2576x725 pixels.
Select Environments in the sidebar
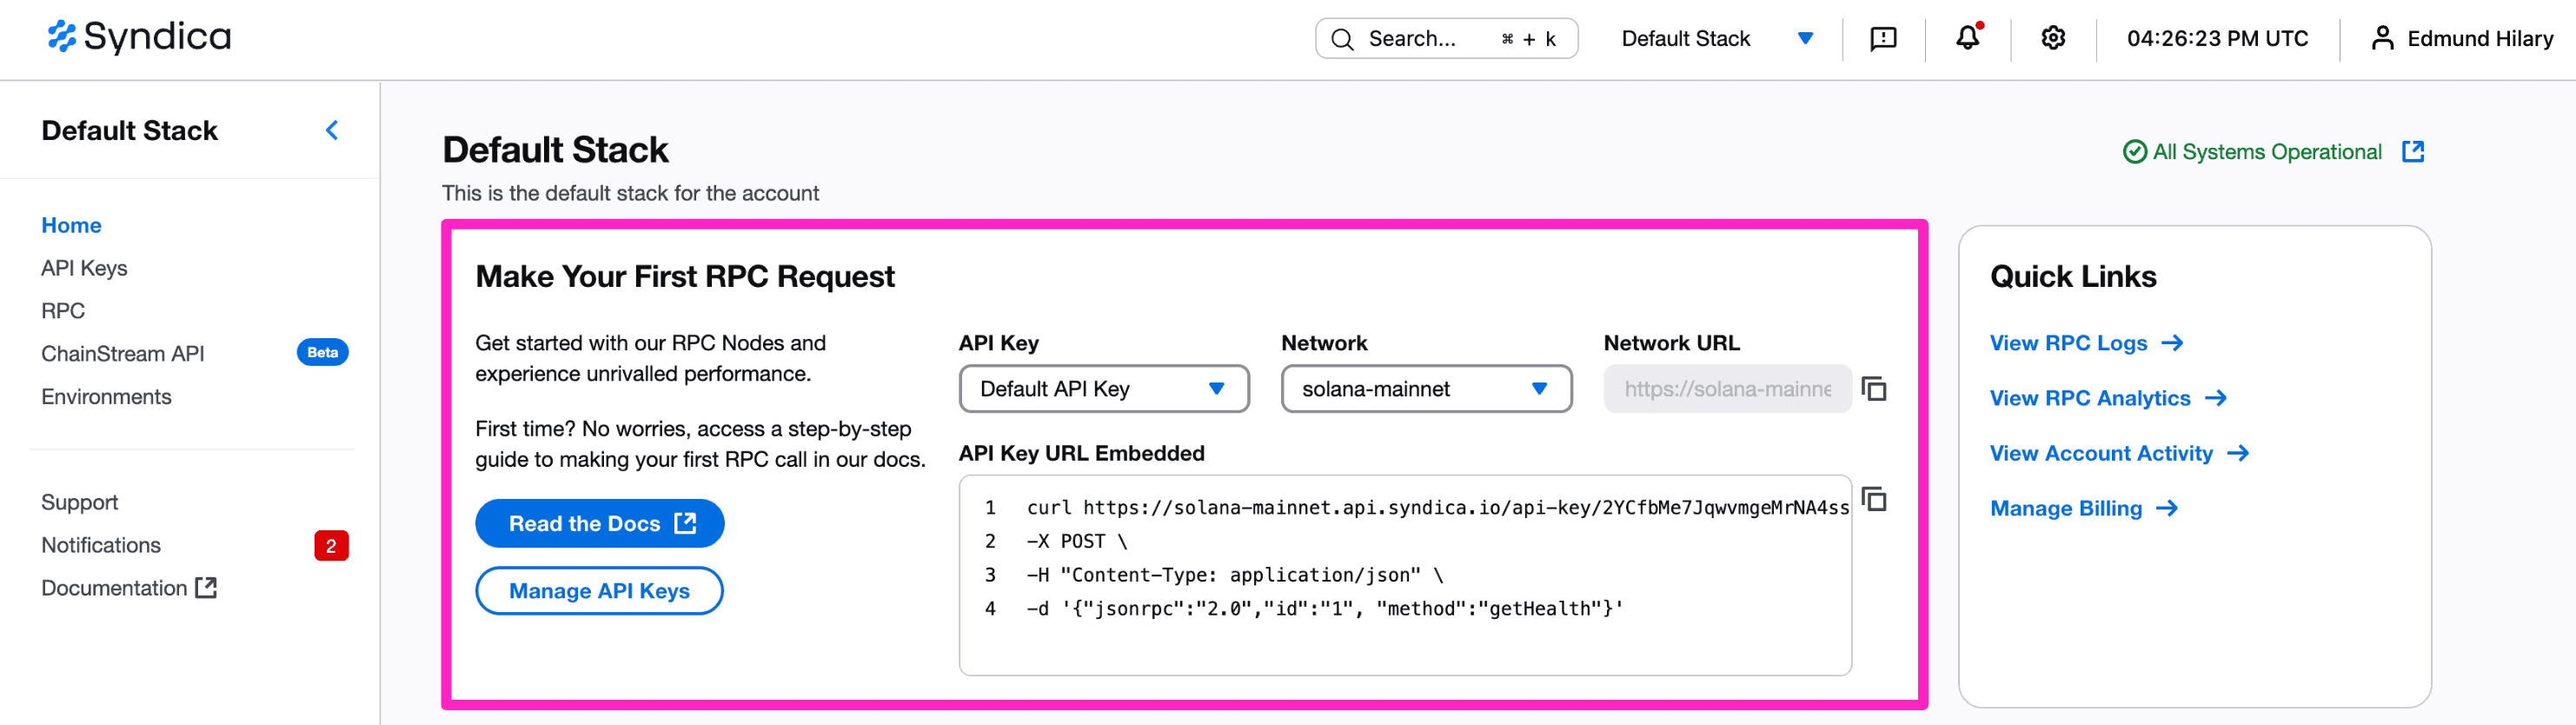(106, 397)
